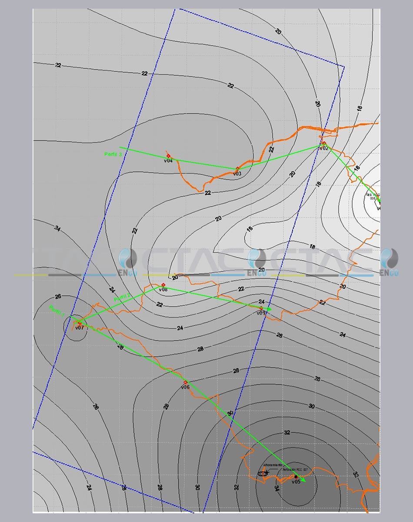Click the '18' contour label at upper right
Viewport: 413px width, 522px height.
click(x=360, y=109)
